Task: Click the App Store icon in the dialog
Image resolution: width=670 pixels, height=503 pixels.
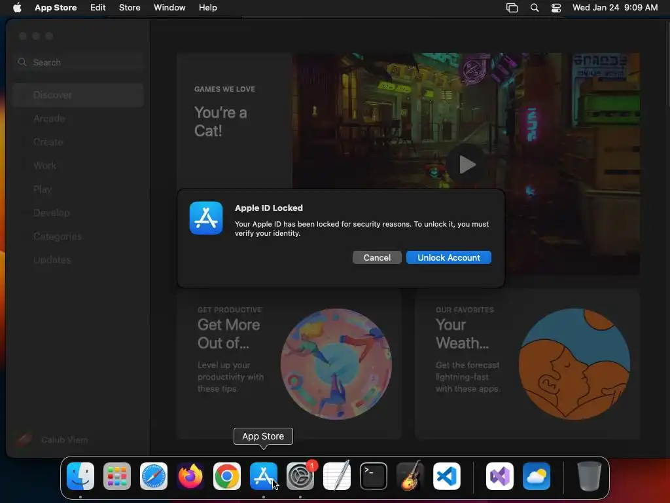Action: coord(206,218)
